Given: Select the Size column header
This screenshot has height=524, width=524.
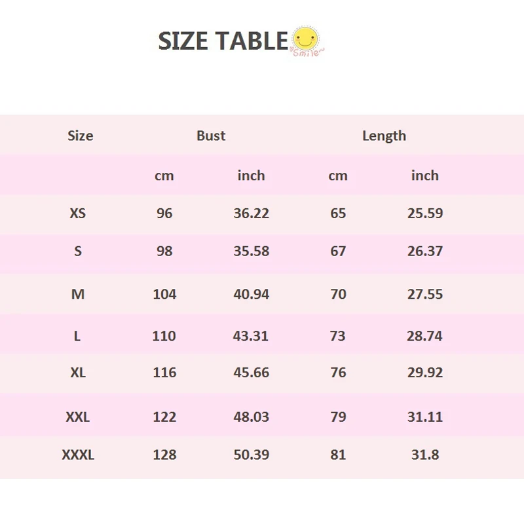Looking at the screenshot, I should coord(81,136).
